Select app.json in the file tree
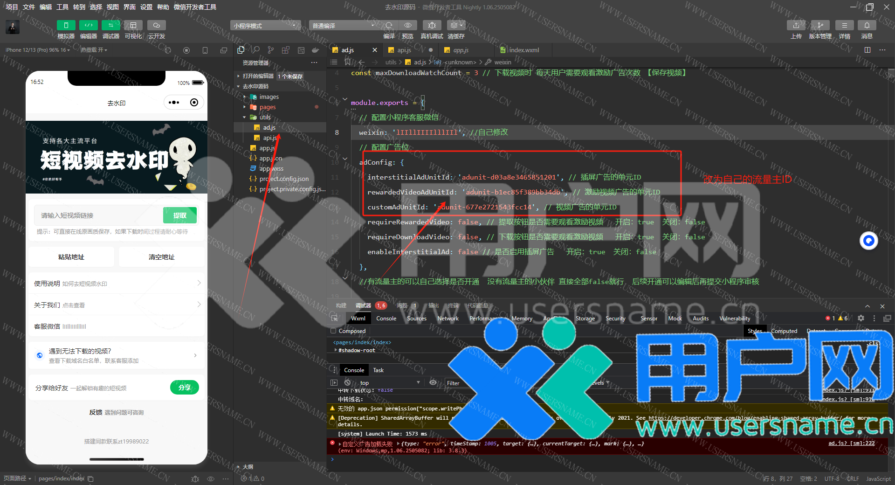The width and height of the screenshot is (895, 485). pyautogui.click(x=270, y=159)
